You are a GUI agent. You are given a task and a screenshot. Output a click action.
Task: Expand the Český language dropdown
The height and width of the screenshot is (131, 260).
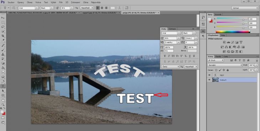tap(171, 67)
